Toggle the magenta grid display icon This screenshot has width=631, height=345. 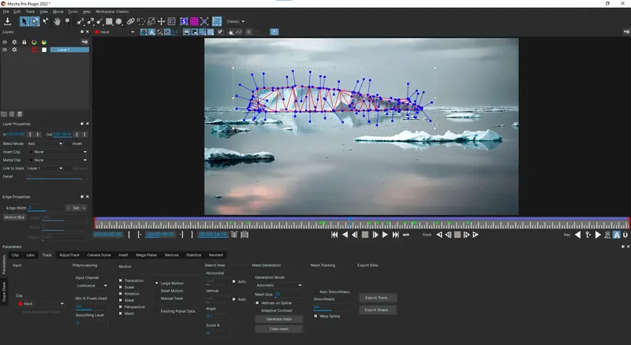click(x=194, y=21)
